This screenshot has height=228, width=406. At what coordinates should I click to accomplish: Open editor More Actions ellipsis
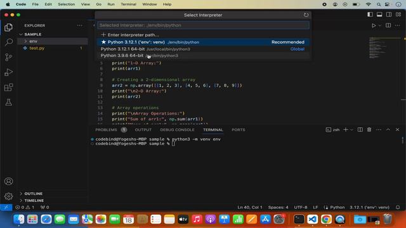(x=398, y=25)
